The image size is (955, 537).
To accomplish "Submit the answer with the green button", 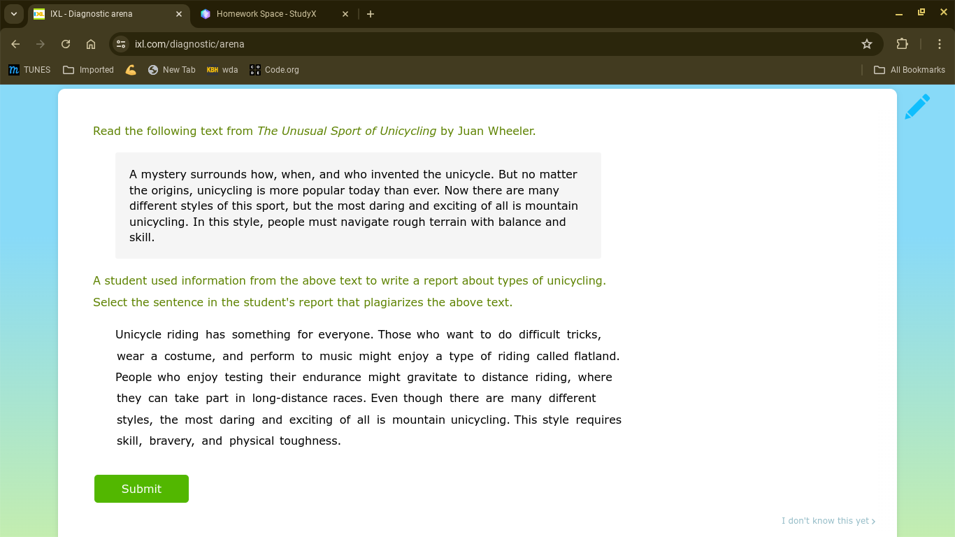I will coord(141,489).
